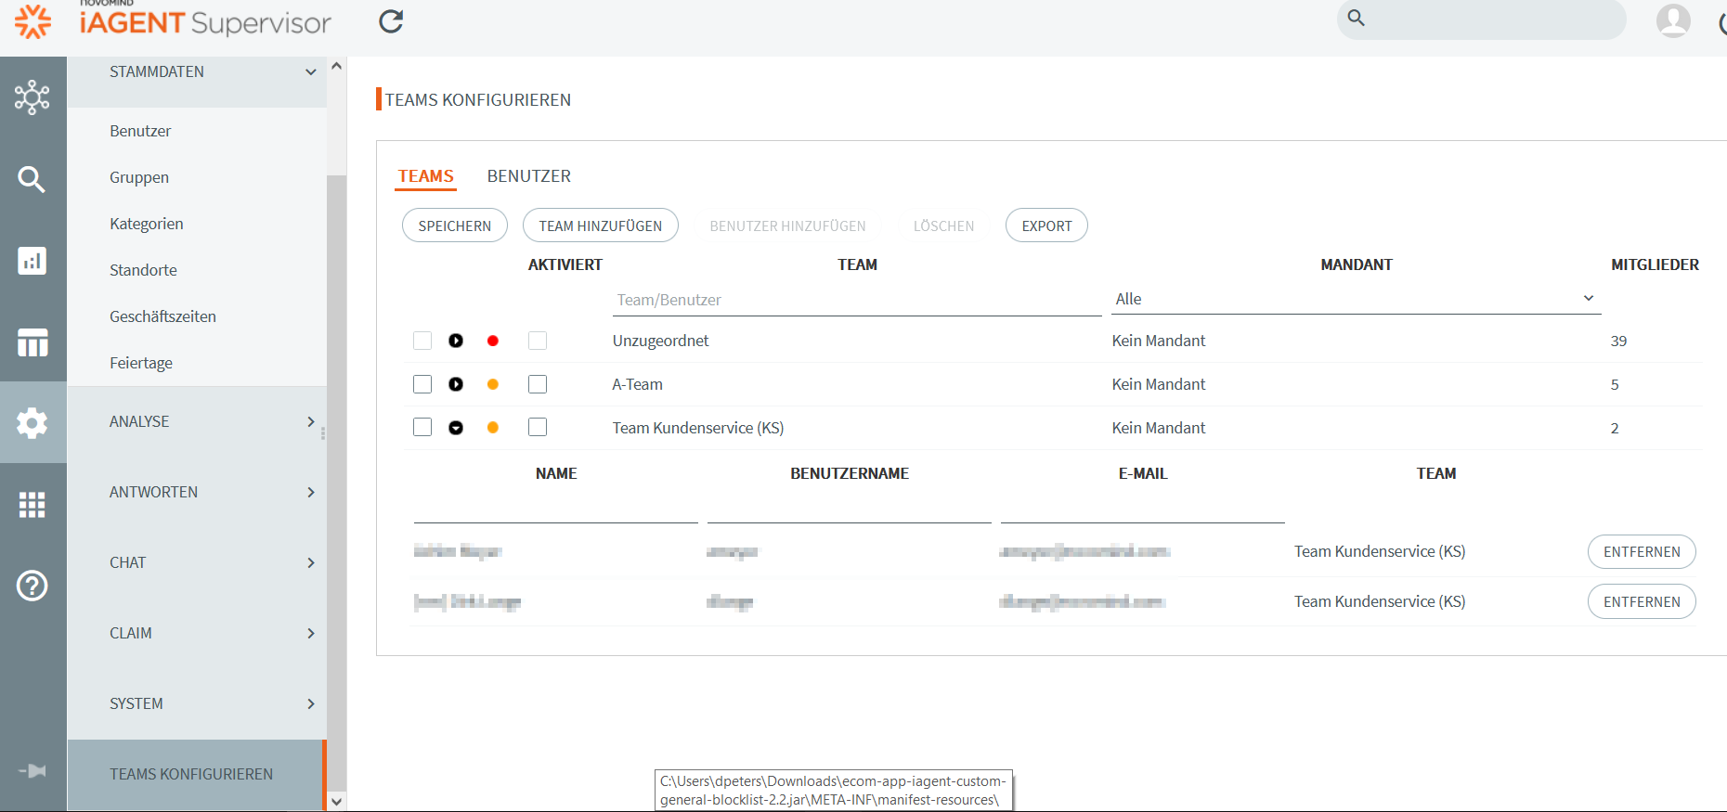The height and width of the screenshot is (812, 1727).
Task: Click the sidebar scroll down arrow
Action: tap(337, 801)
